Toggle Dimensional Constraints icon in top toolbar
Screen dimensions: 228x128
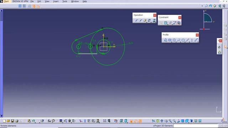(38, 6)
